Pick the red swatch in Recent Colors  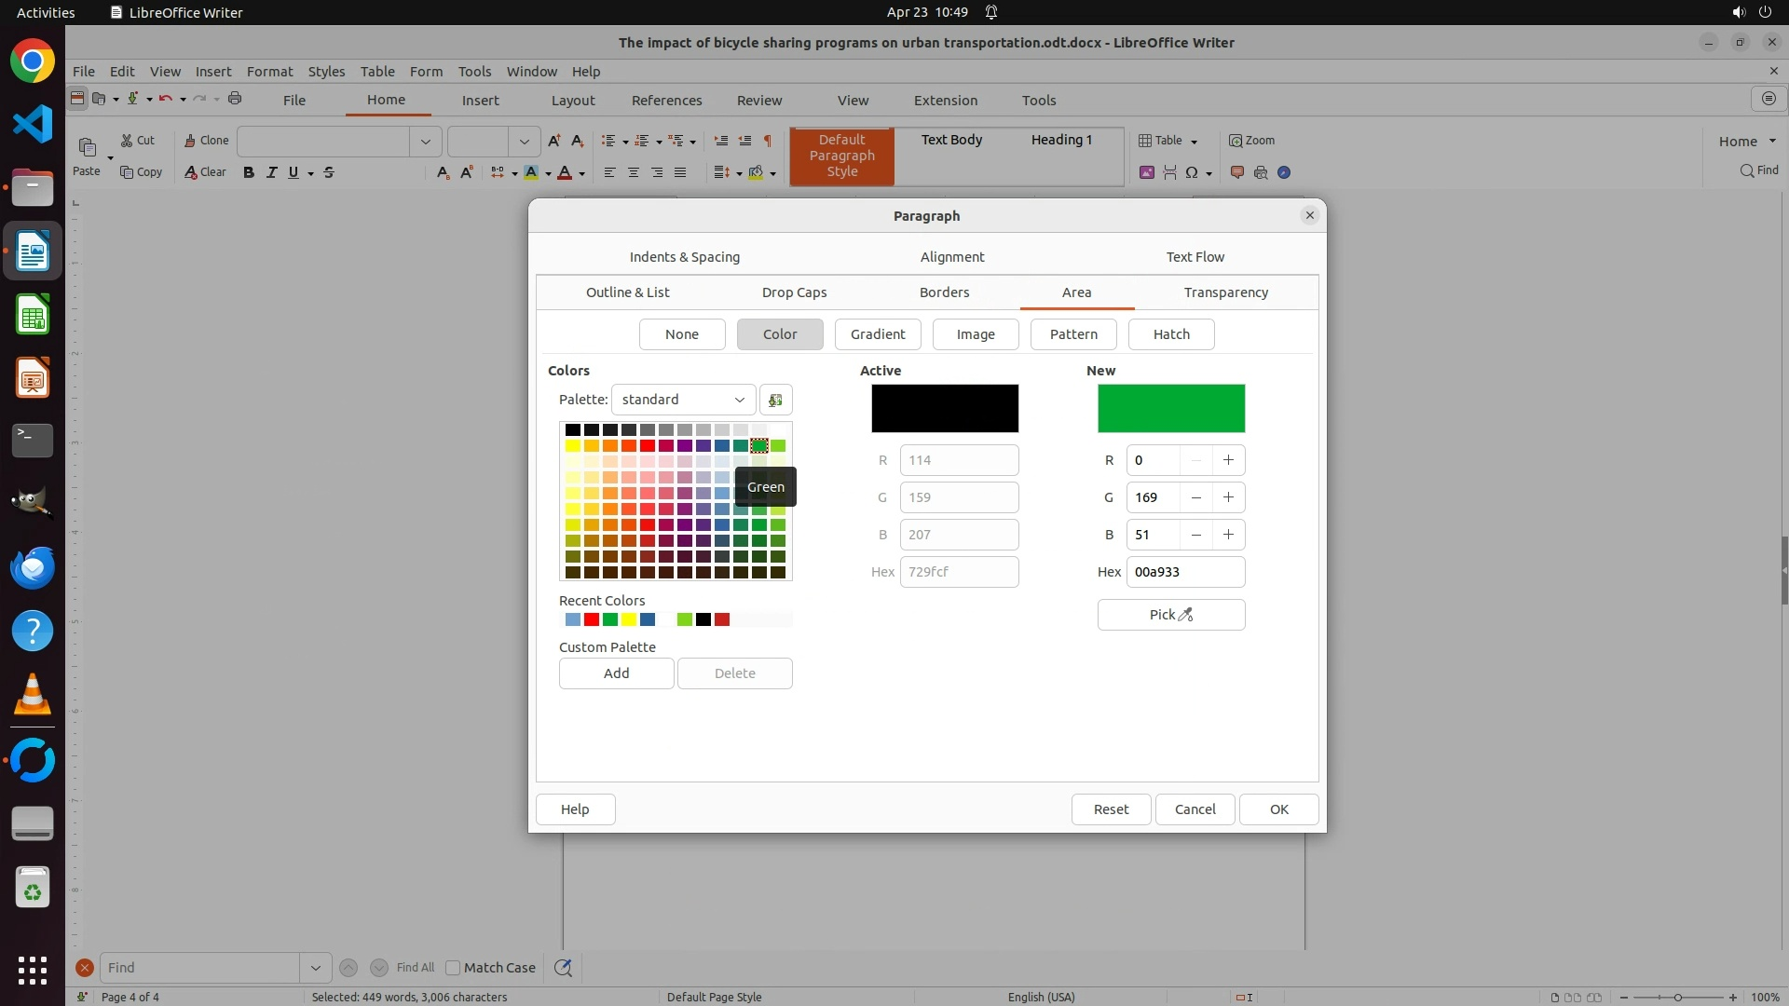coord(592,620)
